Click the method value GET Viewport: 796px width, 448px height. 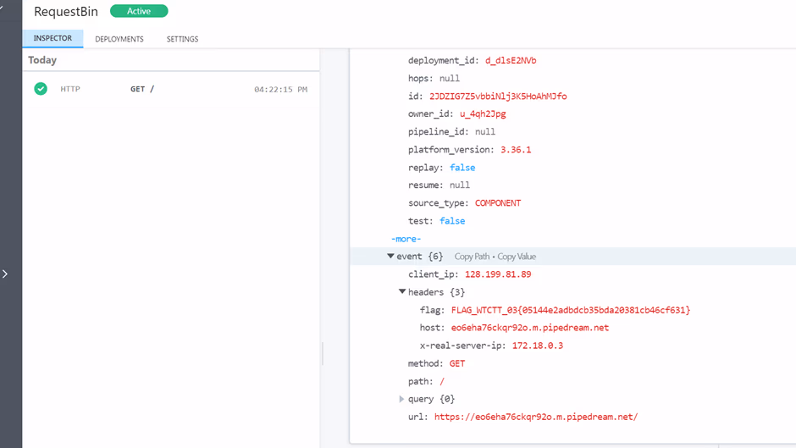click(457, 363)
